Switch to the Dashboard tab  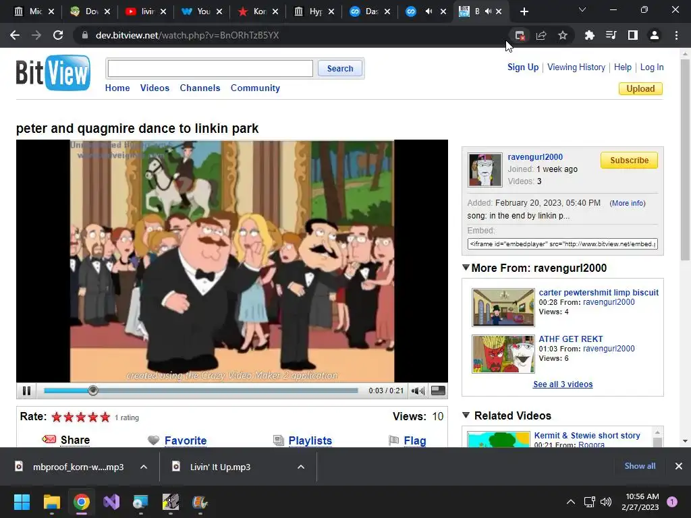tap(370, 11)
